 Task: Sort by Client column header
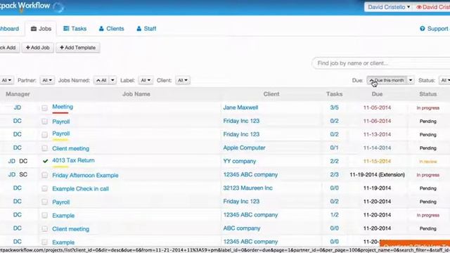[271, 94]
